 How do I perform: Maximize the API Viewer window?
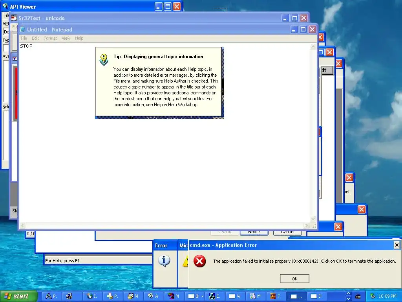point(168,6)
